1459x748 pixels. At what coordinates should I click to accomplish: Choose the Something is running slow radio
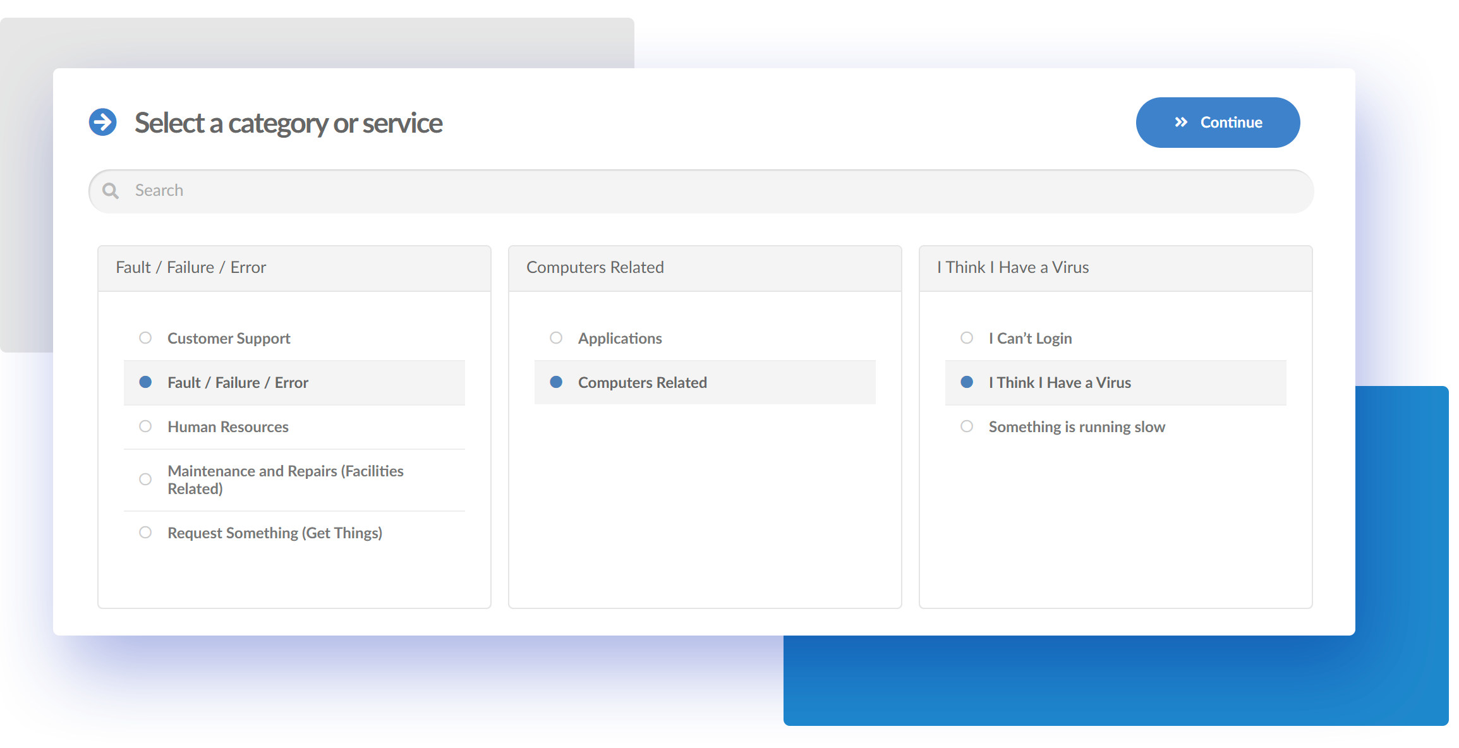(x=967, y=426)
